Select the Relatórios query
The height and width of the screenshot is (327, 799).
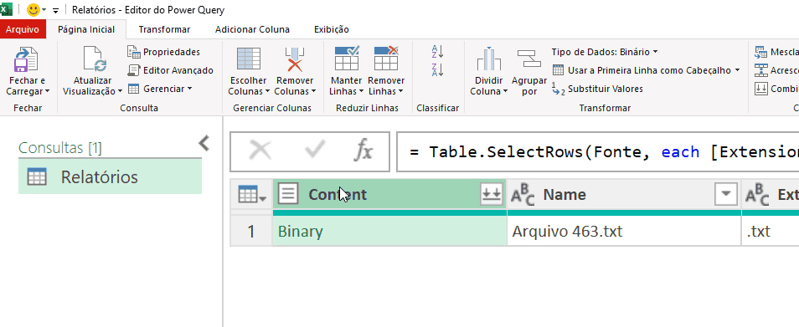tap(110, 177)
